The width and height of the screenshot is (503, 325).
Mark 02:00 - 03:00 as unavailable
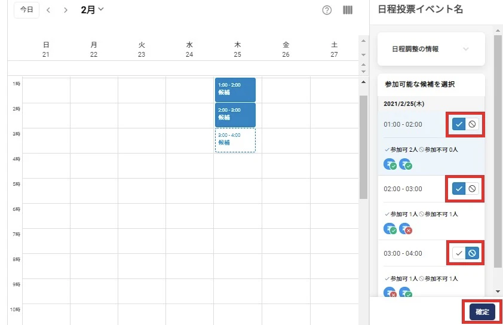tap(472, 189)
